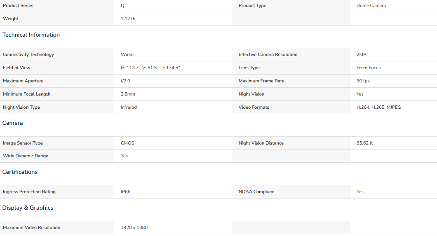437x236 pixels.
Task: Select the NDAA Compliant label
Action: point(257,192)
